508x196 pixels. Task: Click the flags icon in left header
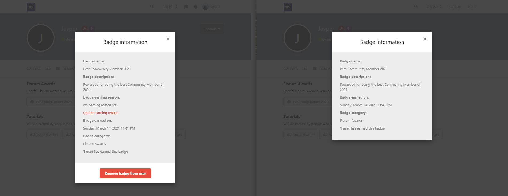tap(186, 7)
